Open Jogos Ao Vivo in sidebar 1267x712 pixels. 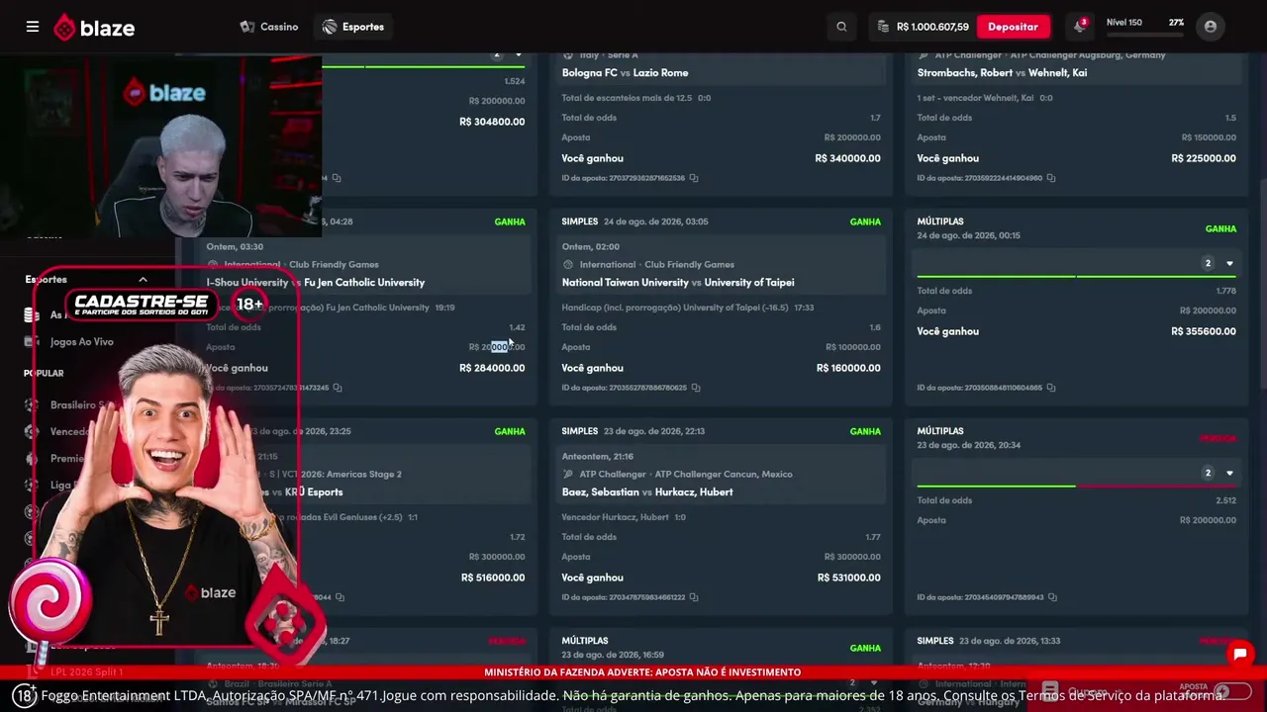[x=82, y=342]
